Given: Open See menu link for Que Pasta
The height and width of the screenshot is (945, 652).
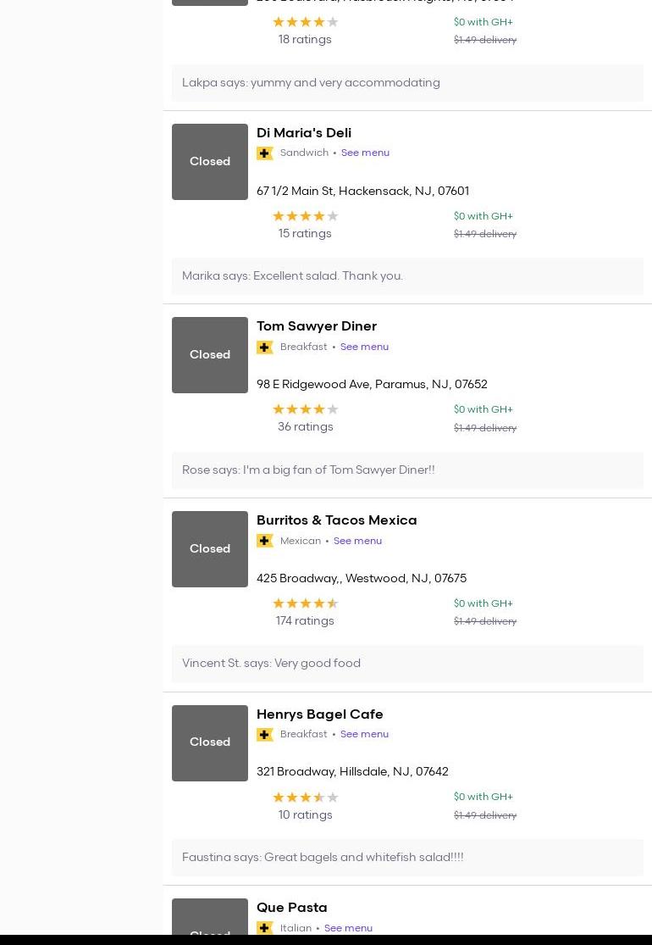Looking at the screenshot, I should click(348, 928).
